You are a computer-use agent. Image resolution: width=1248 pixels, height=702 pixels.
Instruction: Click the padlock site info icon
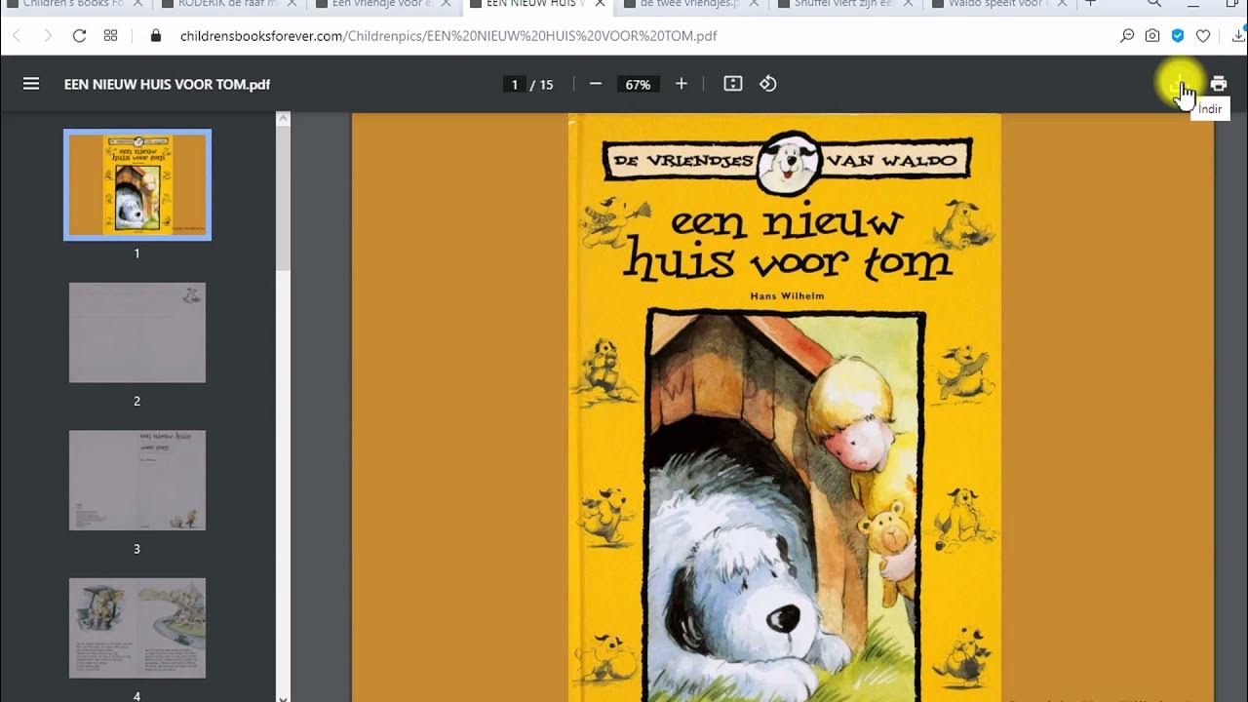pyautogui.click(x=155, y=36)
